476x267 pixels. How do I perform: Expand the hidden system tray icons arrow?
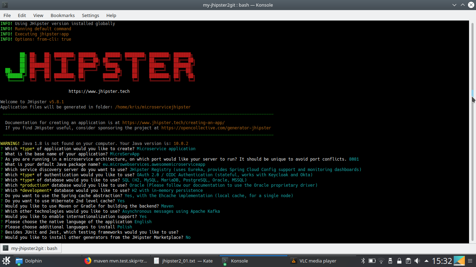point(426,261)
